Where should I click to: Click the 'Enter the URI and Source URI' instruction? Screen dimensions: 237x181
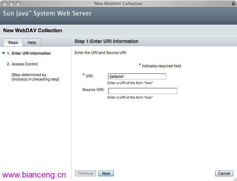coord(100,53)
